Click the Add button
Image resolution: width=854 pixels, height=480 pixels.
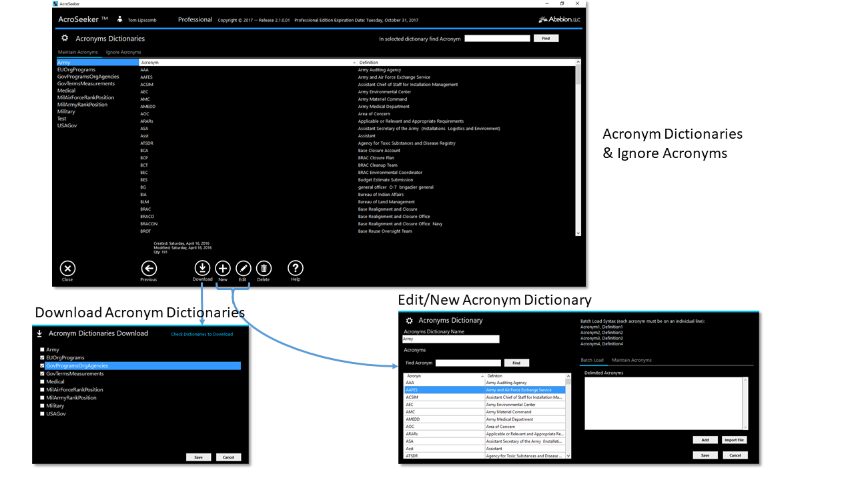[705, 440]
